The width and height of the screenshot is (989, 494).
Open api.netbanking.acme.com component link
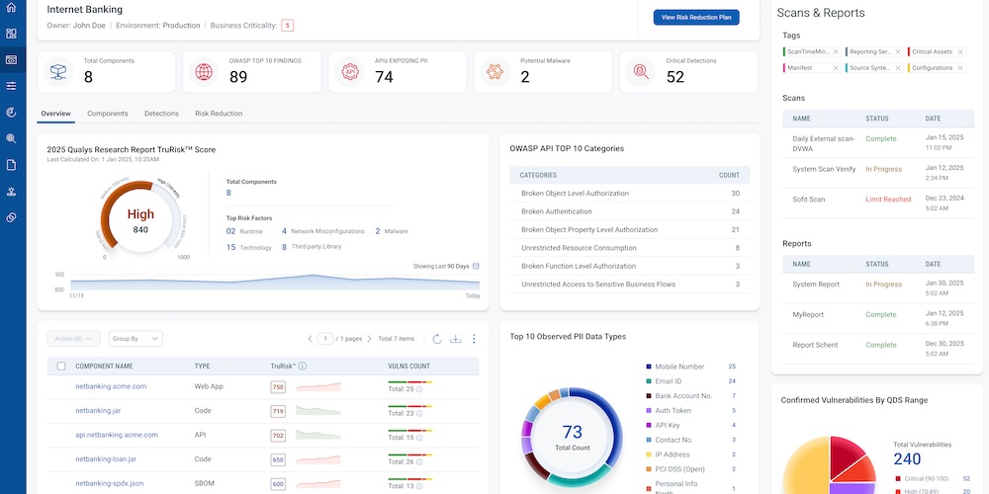point(117,435)
